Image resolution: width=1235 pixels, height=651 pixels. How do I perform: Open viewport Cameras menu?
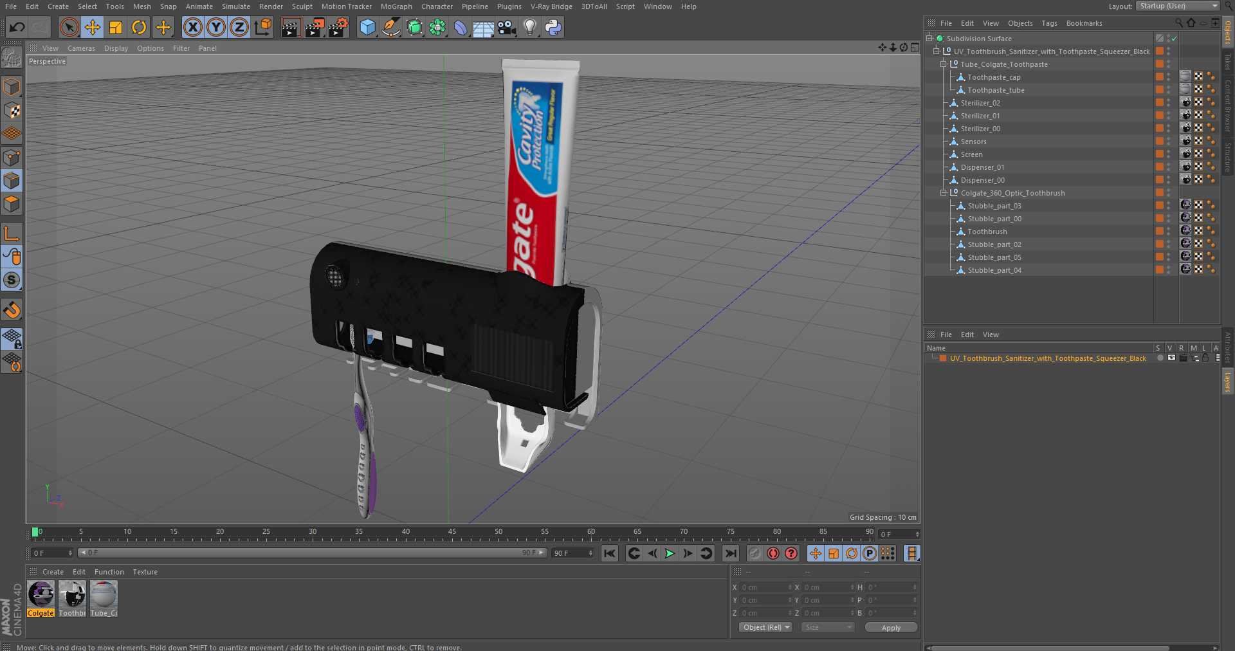[81, 48]
